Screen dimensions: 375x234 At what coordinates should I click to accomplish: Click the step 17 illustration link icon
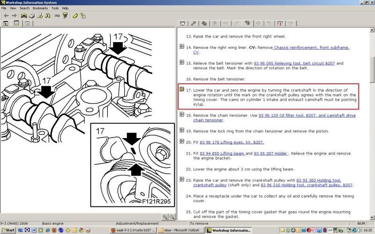(181, 89)
